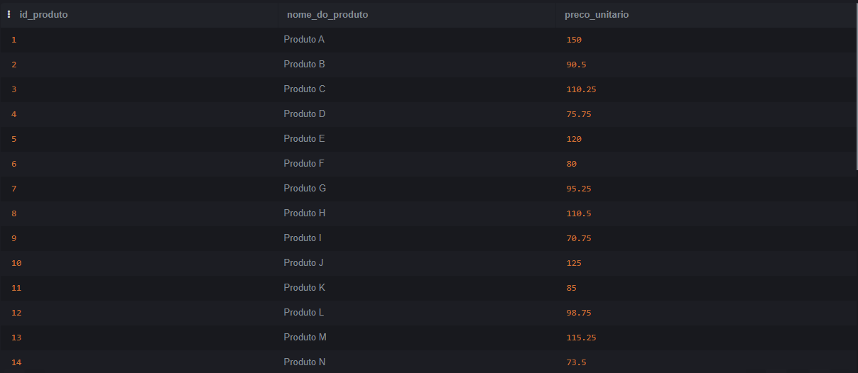Screen dimensions: 858x373
Task: Select the Produto B name cell
Action: click(304, 65)
